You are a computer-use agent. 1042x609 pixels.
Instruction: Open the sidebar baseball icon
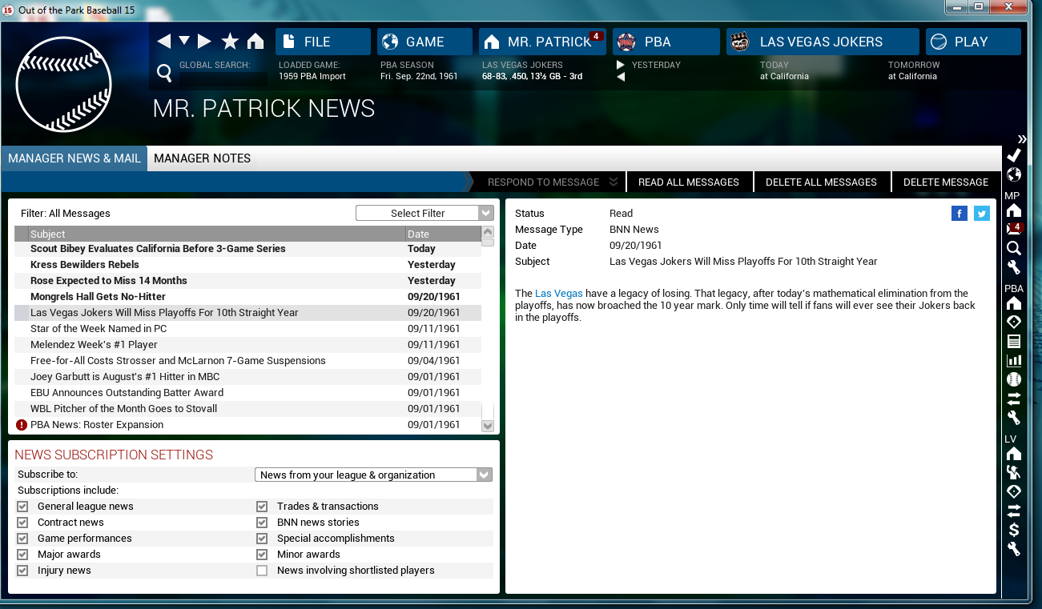pos(1014,379)
